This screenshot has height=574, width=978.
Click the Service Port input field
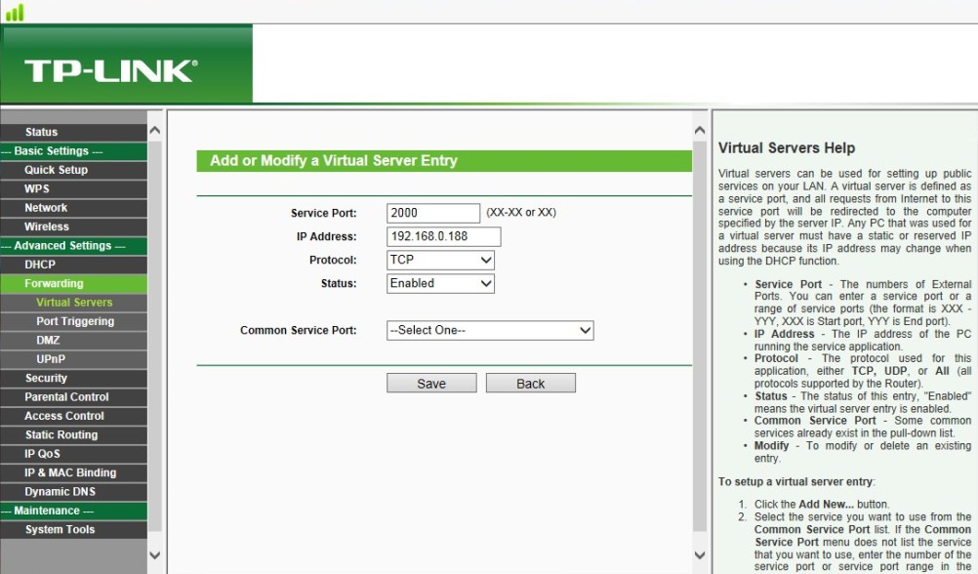433,213
